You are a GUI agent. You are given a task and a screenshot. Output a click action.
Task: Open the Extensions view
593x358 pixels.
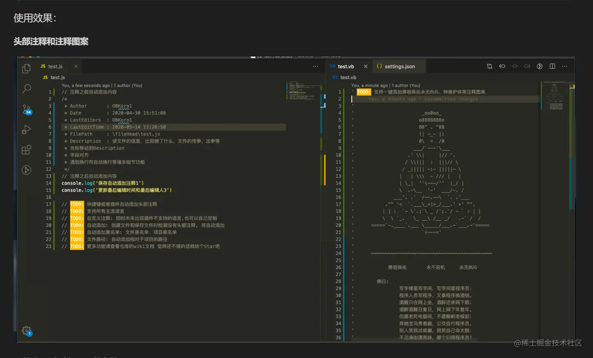pyautogui.click(x=26, y=150)
